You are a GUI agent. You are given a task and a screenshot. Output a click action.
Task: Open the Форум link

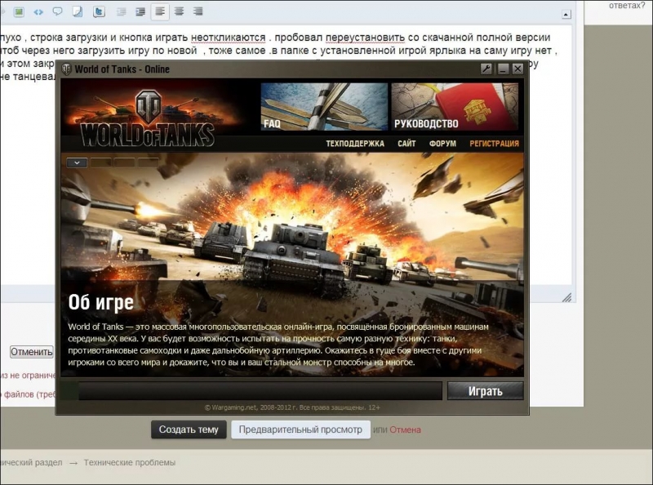(x=442, y=144)
